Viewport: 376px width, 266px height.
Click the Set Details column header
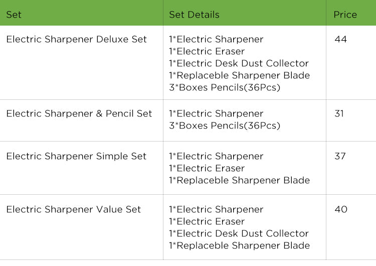click(x=194, y=15)
